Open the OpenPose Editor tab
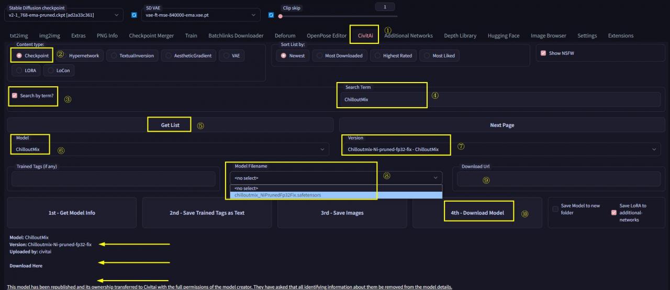Viewport: 670px width, 290px height. pyautogui.click(x=327, y=36)
